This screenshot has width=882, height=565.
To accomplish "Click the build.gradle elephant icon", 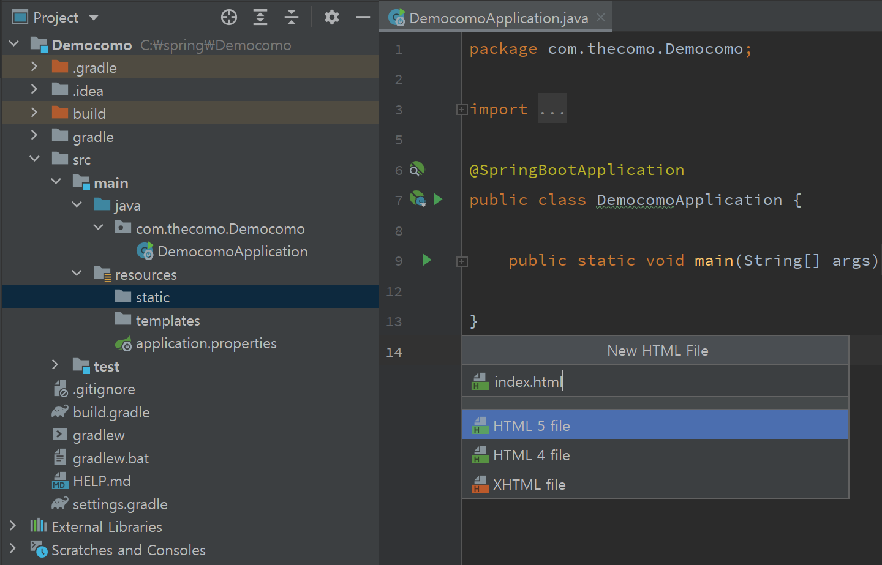I will pos(60,412).
